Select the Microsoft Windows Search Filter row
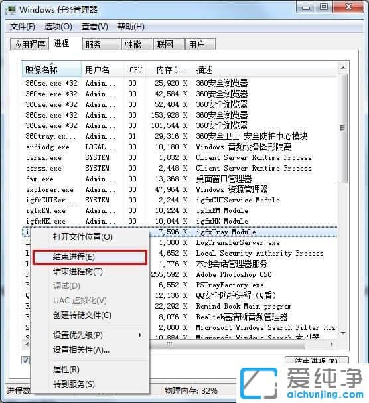 coord(243,327)
